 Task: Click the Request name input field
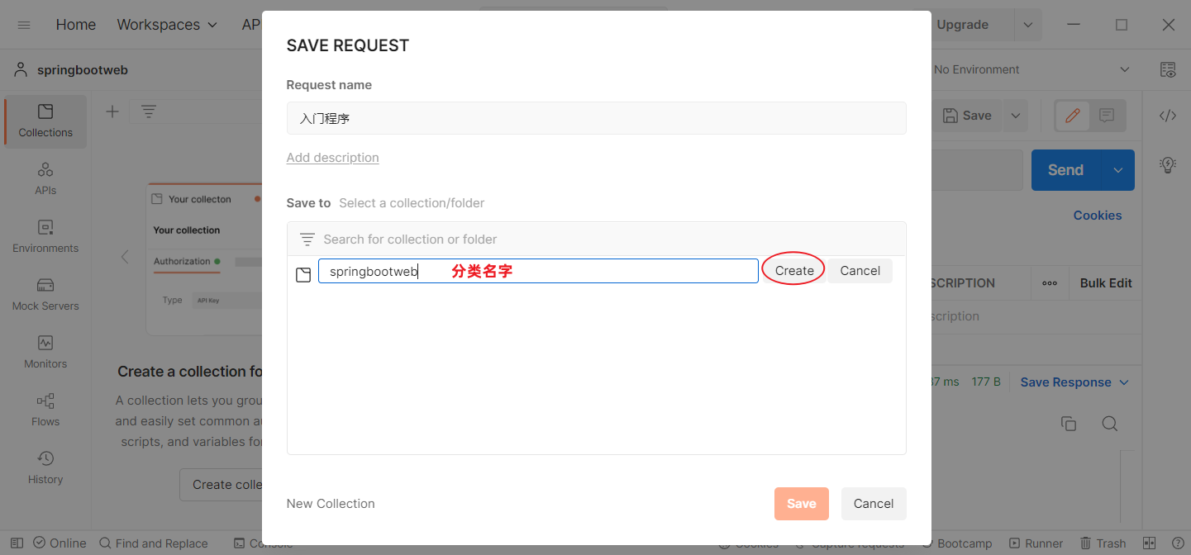(596, 118)
